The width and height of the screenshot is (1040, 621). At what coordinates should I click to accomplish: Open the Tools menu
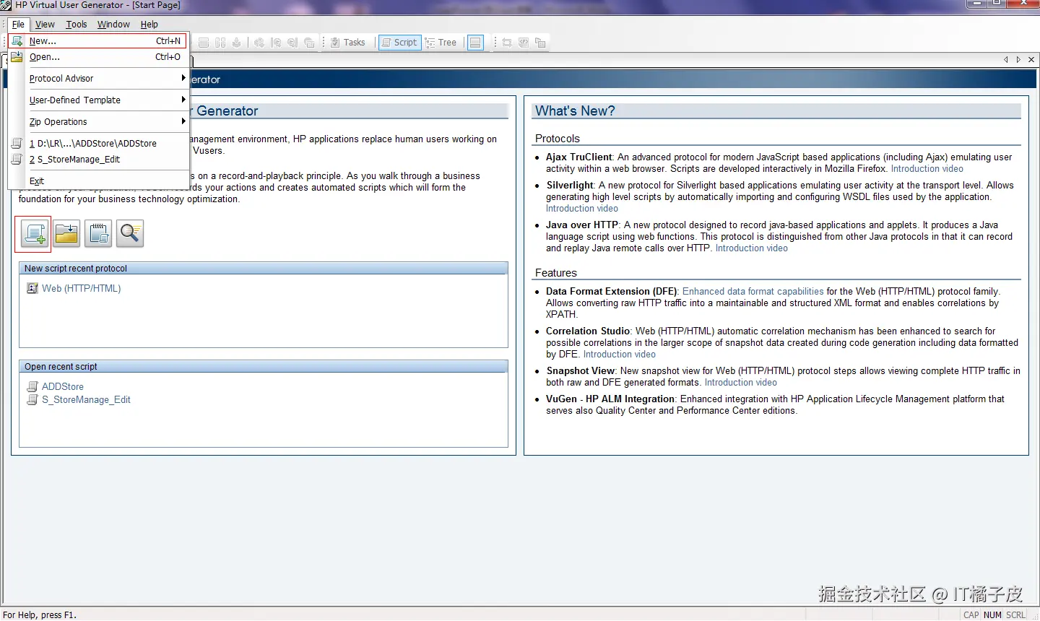click(x=77, y=24)
